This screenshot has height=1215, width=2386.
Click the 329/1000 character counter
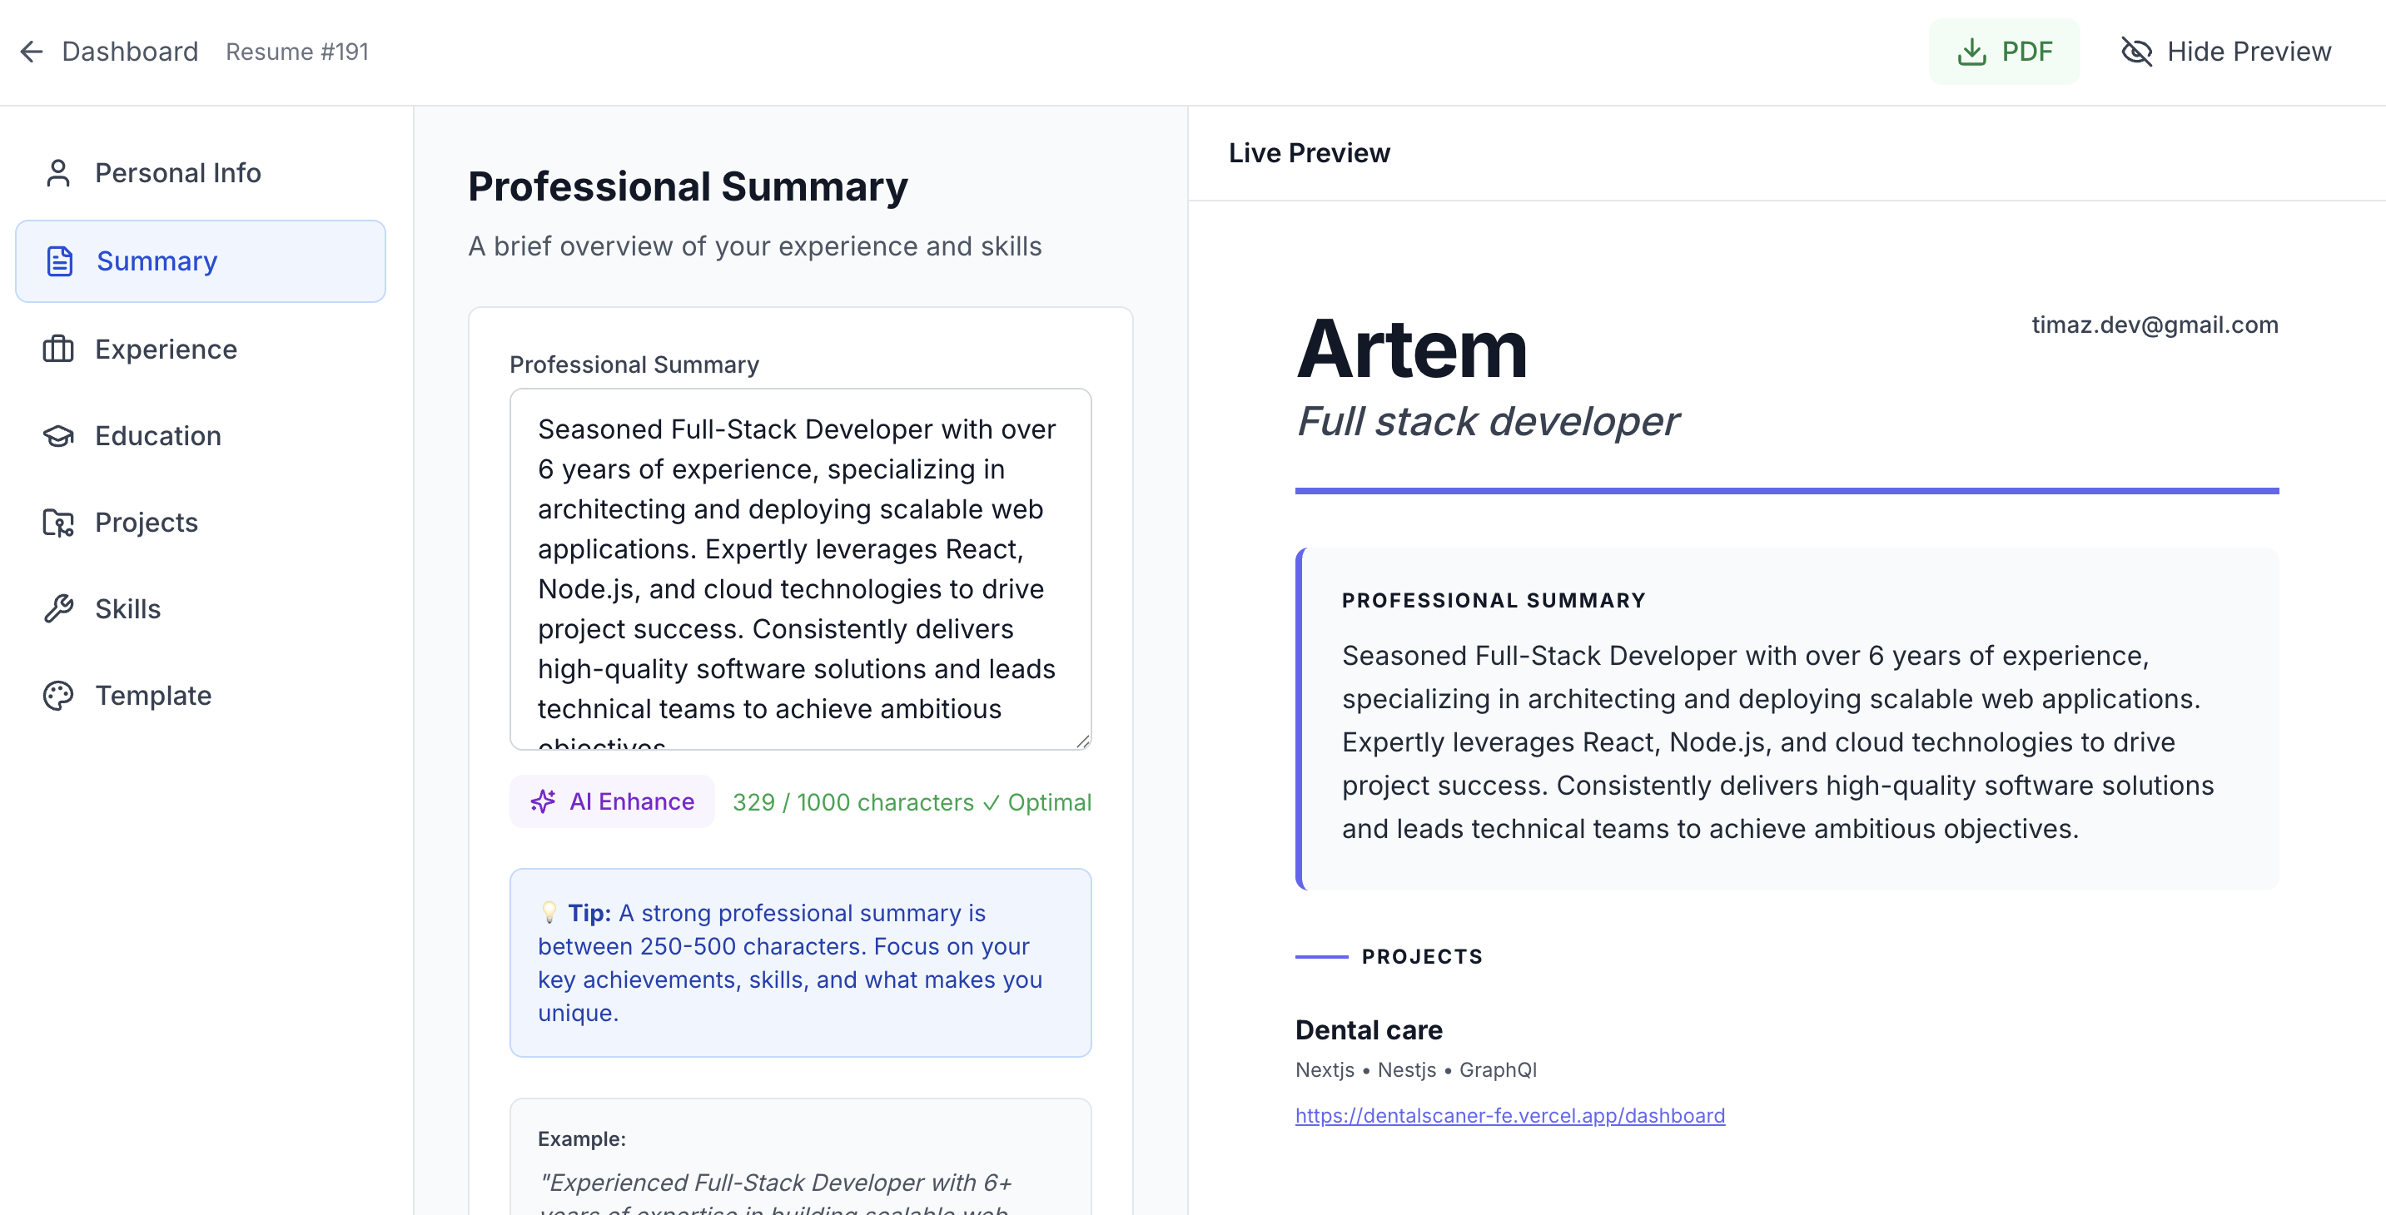click(854, 802)
